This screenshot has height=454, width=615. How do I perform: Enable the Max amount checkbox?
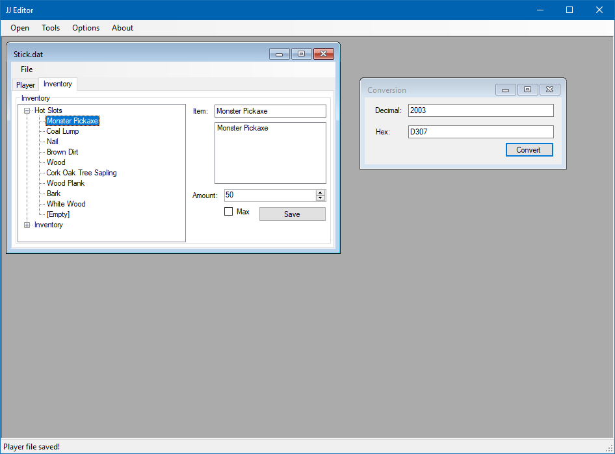point(228,211)
